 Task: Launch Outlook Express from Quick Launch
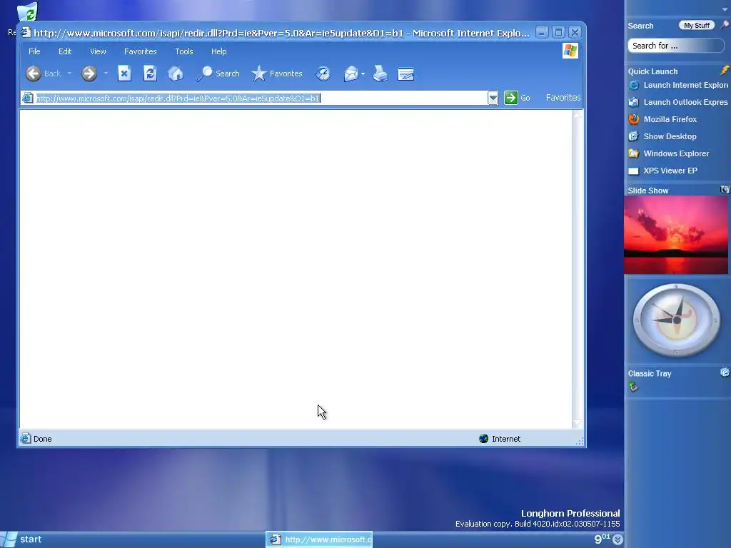(x=678, y=103)
